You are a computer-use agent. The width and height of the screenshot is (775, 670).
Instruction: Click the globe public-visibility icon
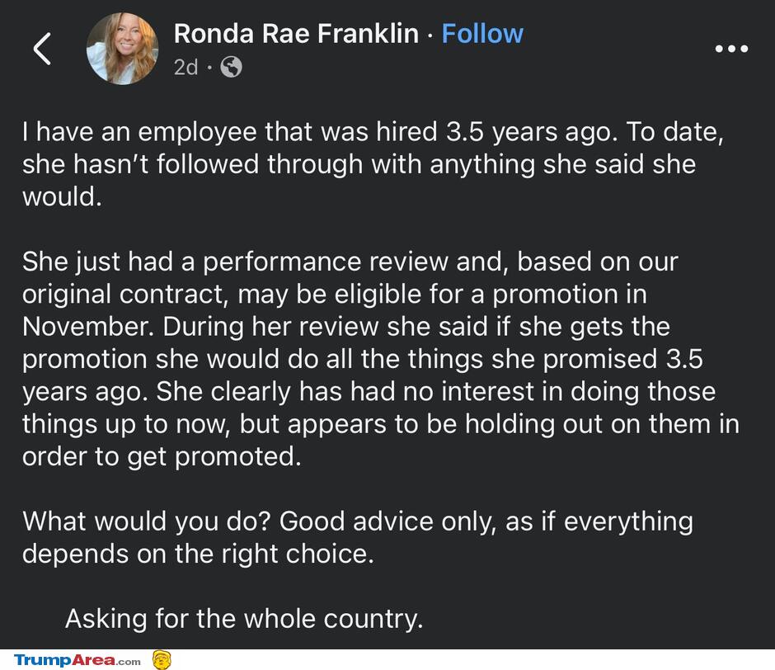[231, 67]
